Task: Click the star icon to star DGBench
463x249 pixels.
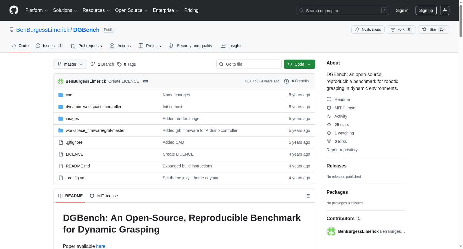Action: [424, 29]
